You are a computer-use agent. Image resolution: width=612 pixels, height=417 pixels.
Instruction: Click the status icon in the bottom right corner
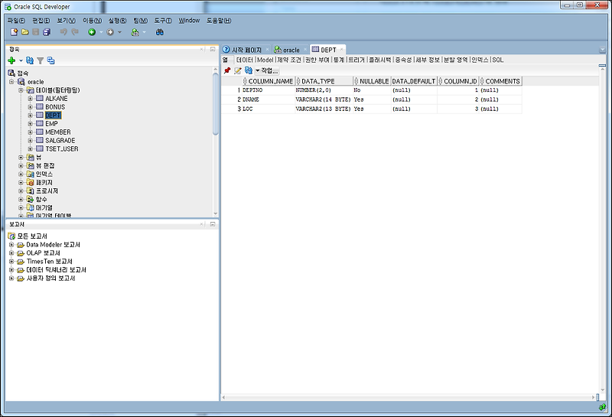point(602,407)
